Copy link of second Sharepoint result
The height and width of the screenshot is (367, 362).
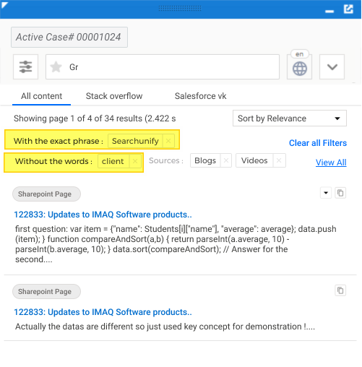point(340,290)
